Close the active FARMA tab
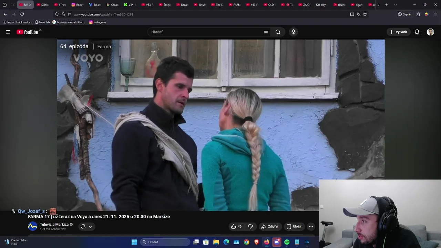This screenshot has width=441, height=248. [30, 5]
